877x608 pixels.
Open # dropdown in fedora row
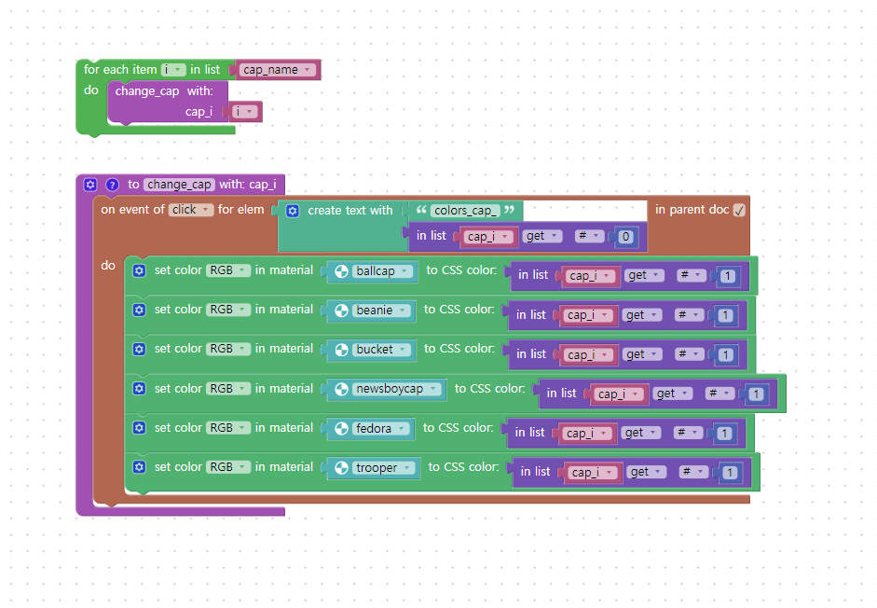pos(688,432)
